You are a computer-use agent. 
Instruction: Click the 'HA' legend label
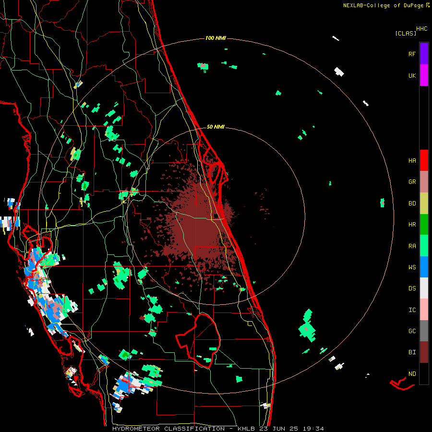tap(412, 160)
